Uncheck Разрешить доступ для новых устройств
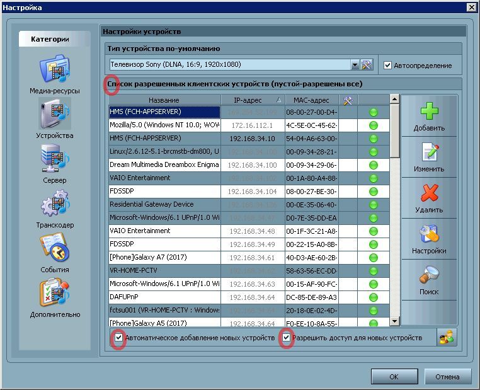This screenshot has width=480, height=390. tap(287, 338)
